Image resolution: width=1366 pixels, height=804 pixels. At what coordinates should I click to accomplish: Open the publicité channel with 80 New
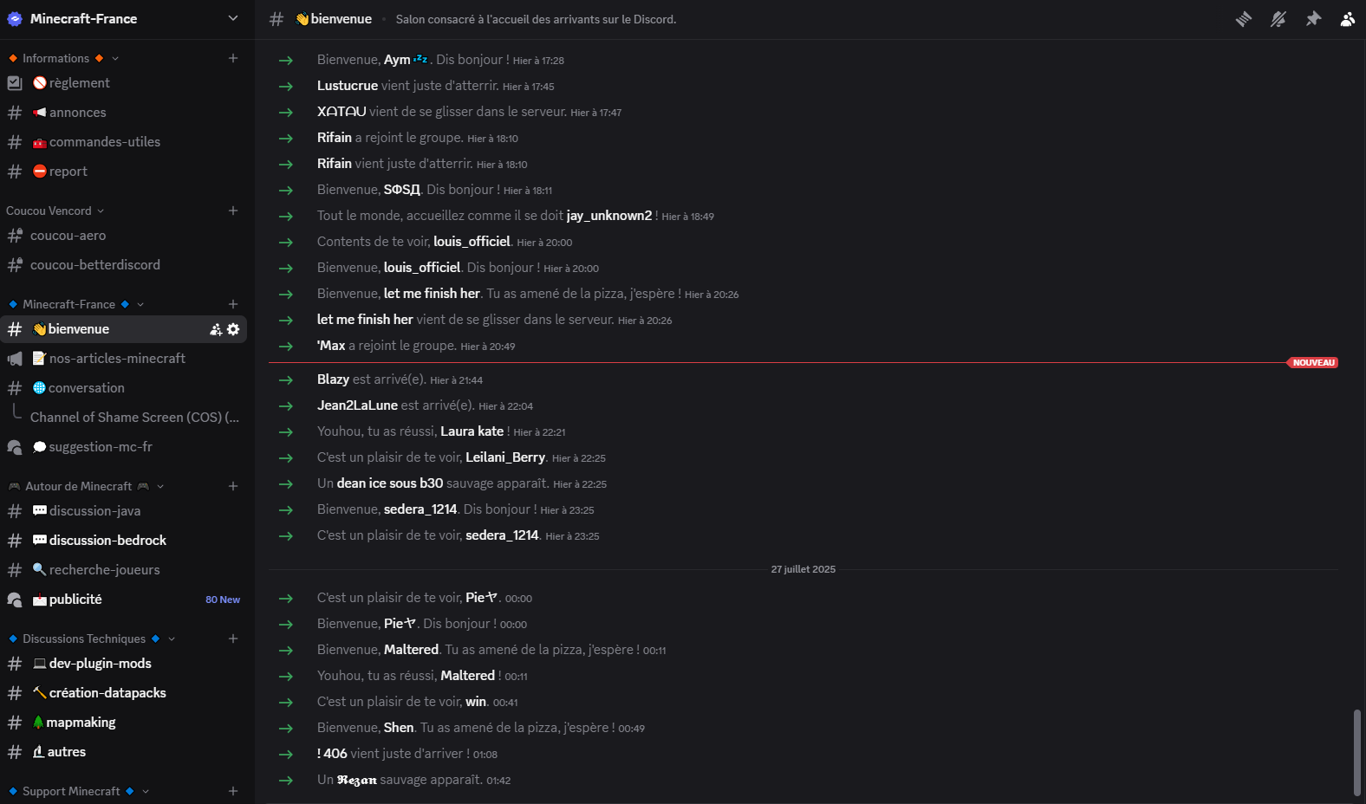[x=126, y=600]
